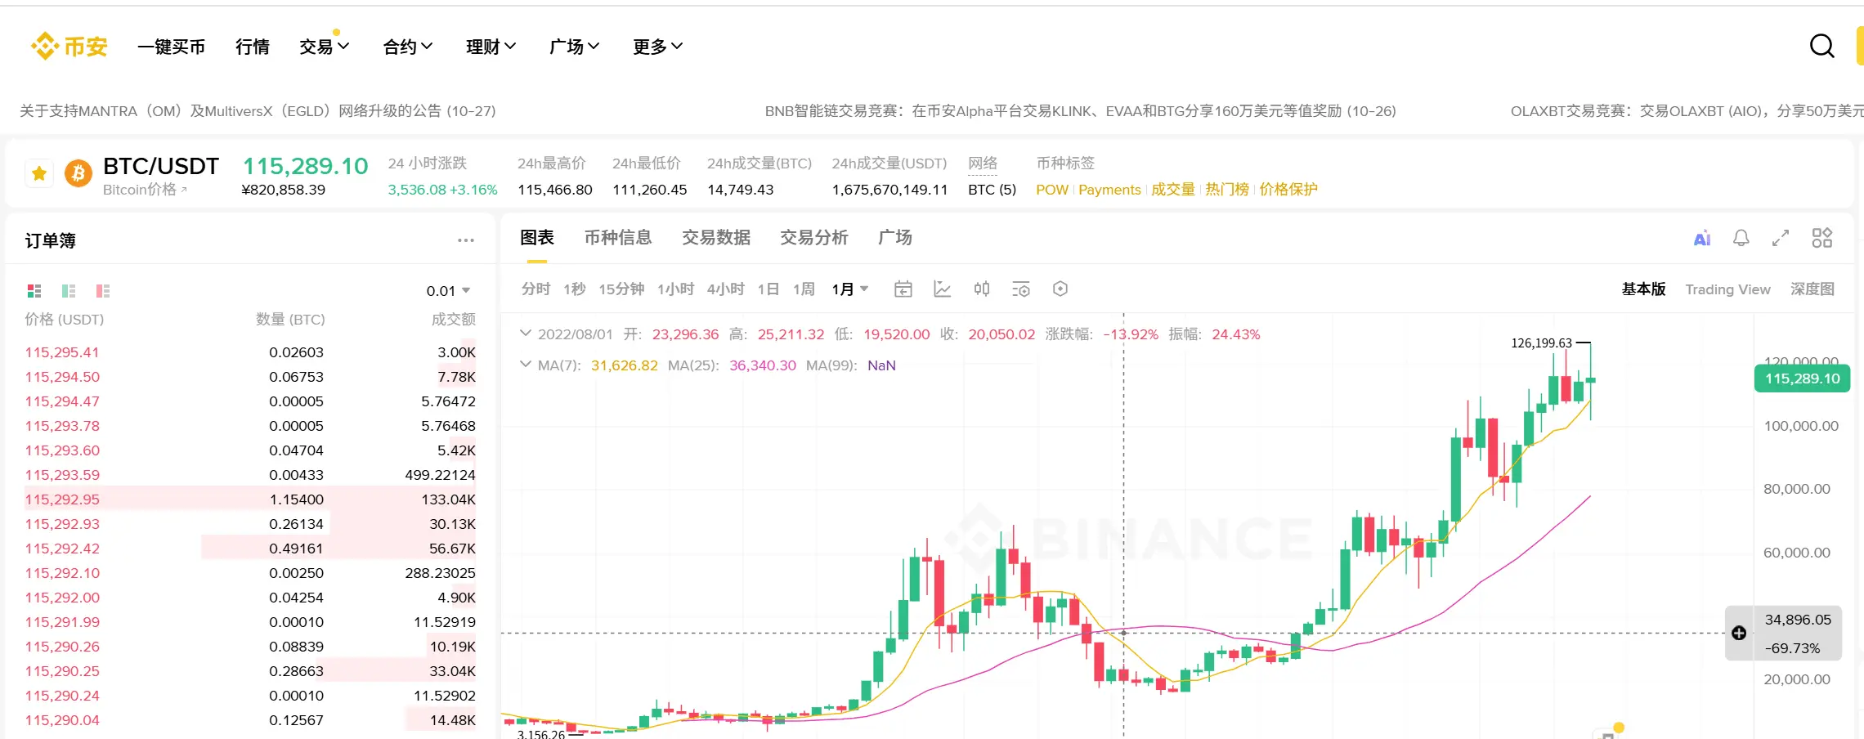Switch chart to Trading View
Image resolution: width=1864 pixels, height=739 pixels.
coord(1727,289)
